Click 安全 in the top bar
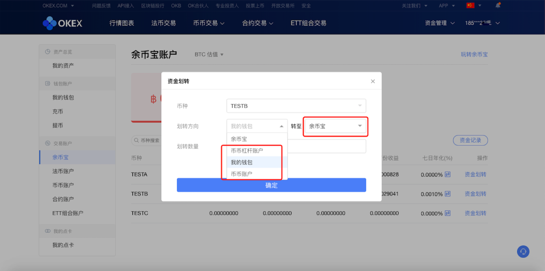 [x=306, y=6]
